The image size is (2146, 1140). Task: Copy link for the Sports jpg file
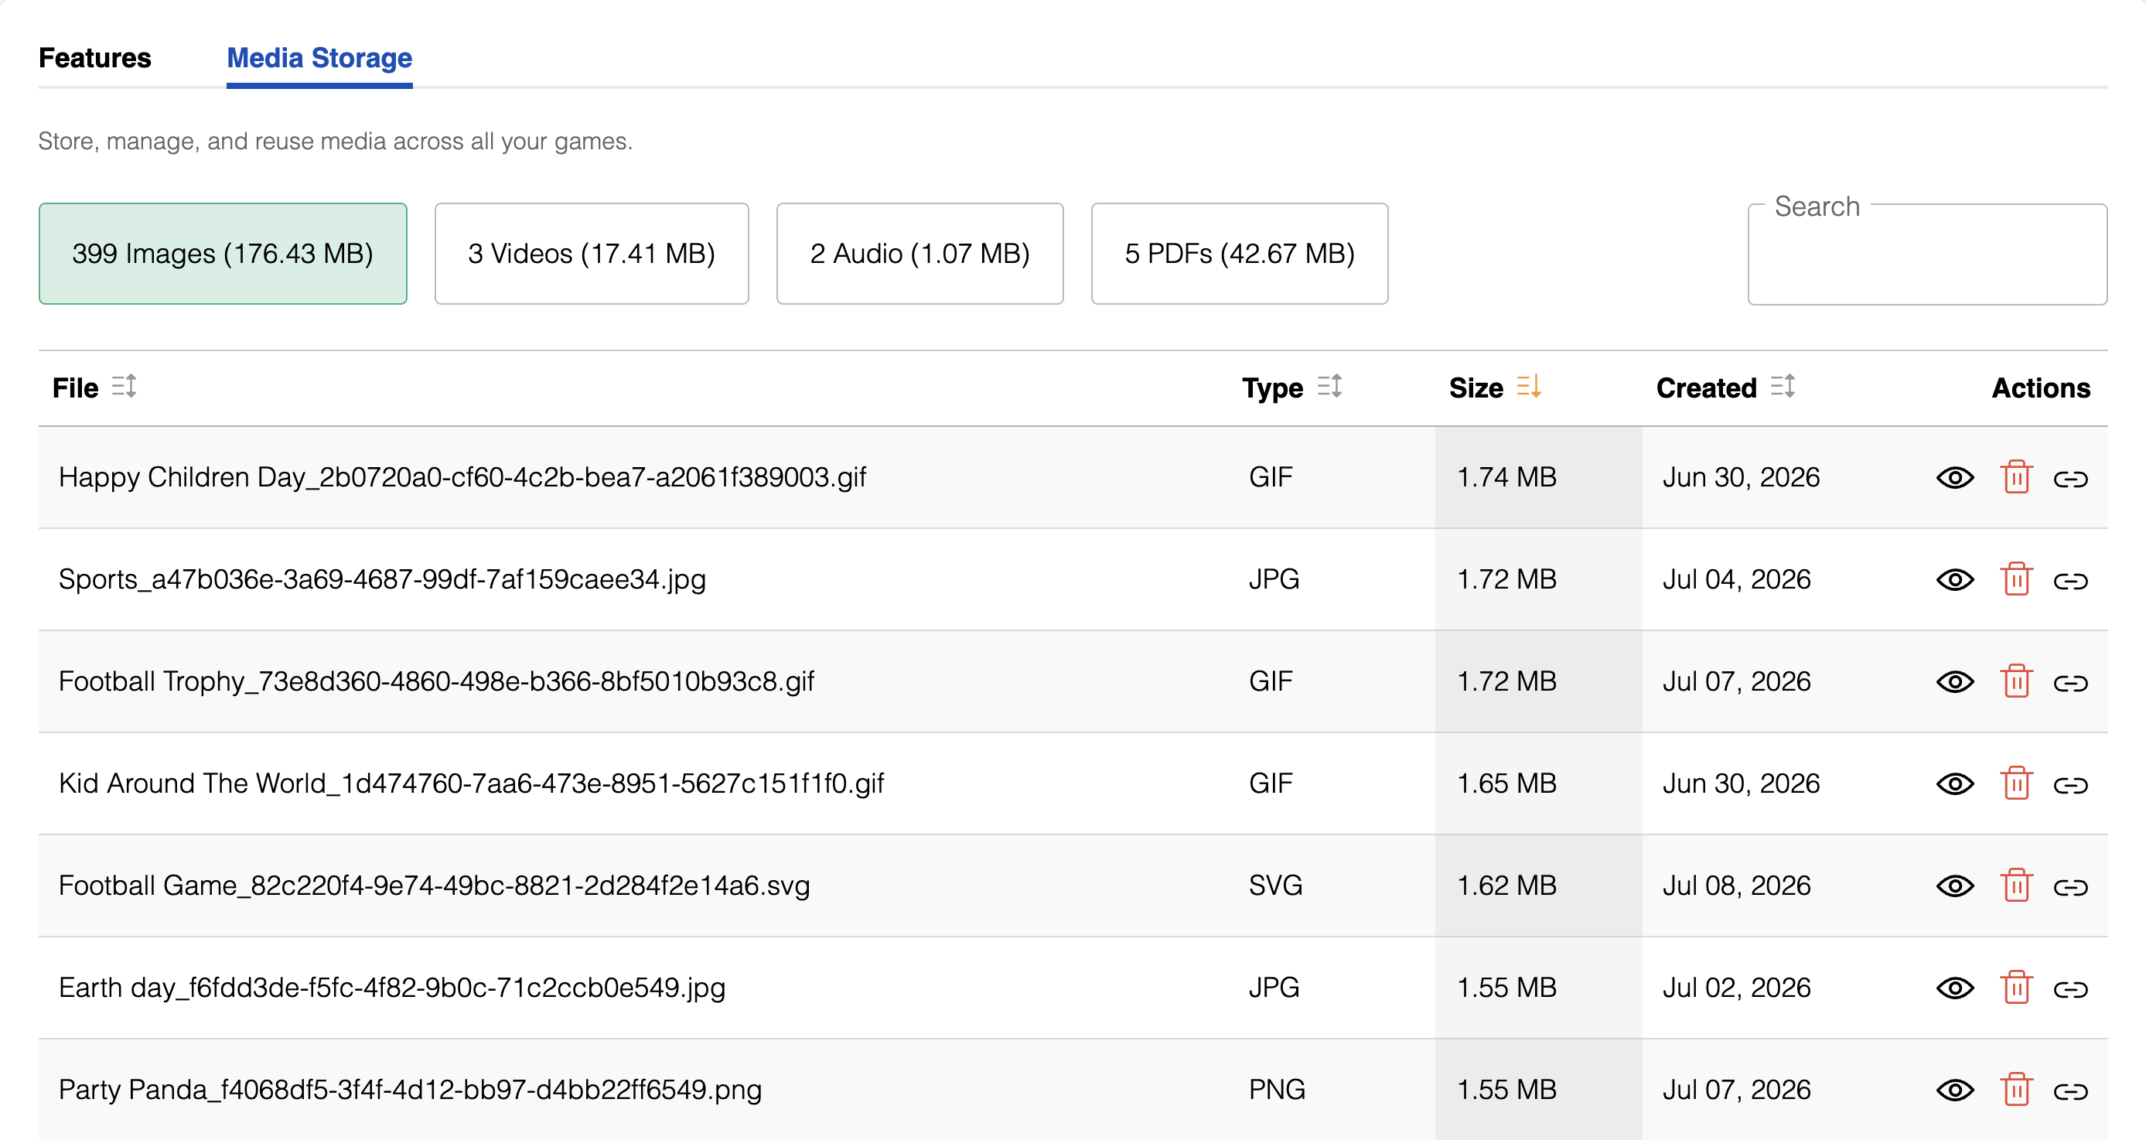point(2070,580)
